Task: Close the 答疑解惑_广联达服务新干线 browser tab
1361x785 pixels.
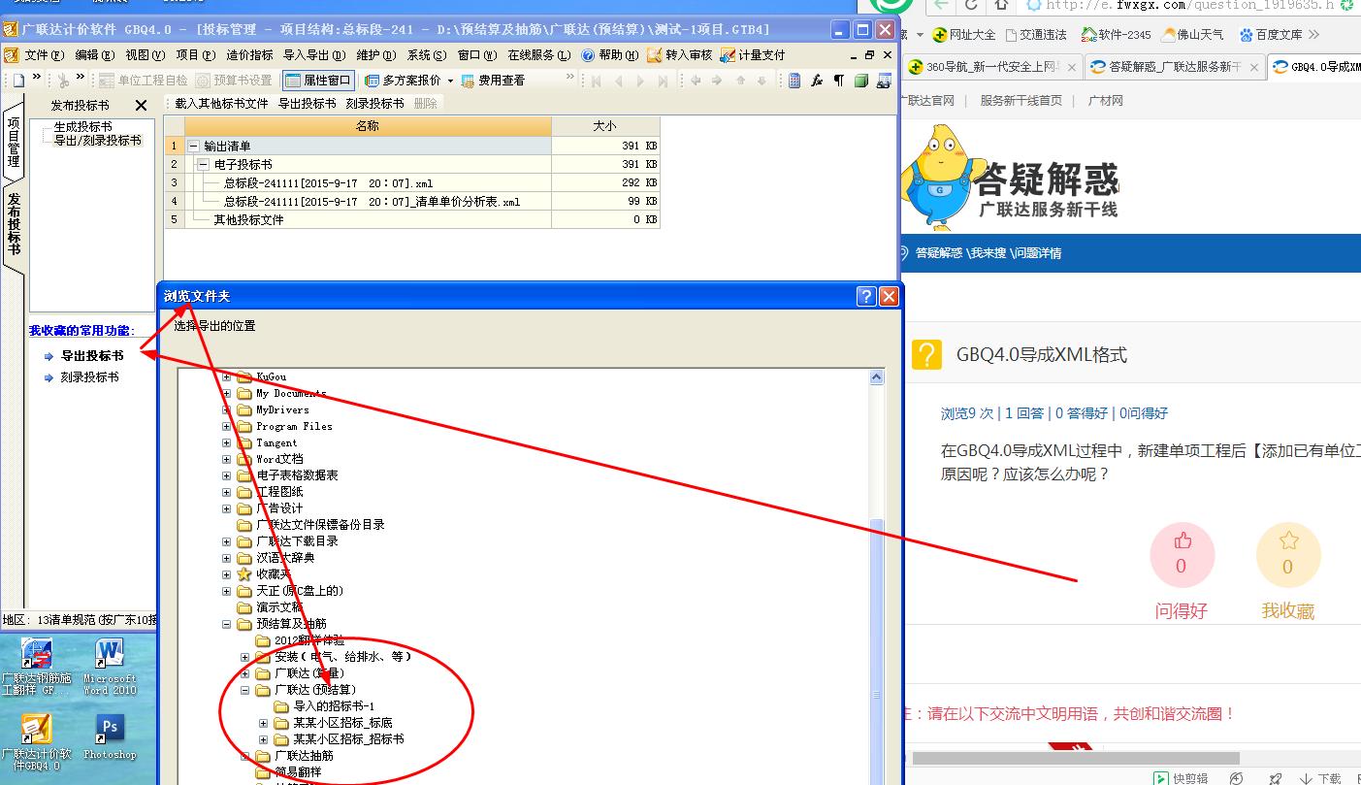Action: click(x=1254, y=68)
